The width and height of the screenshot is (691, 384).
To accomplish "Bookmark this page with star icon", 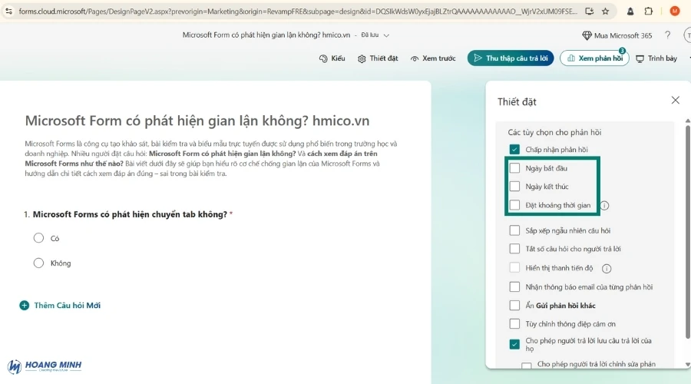I will (606, 12).
